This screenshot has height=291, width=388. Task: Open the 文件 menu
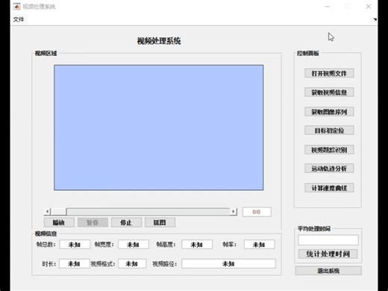[x=19, y=19]
